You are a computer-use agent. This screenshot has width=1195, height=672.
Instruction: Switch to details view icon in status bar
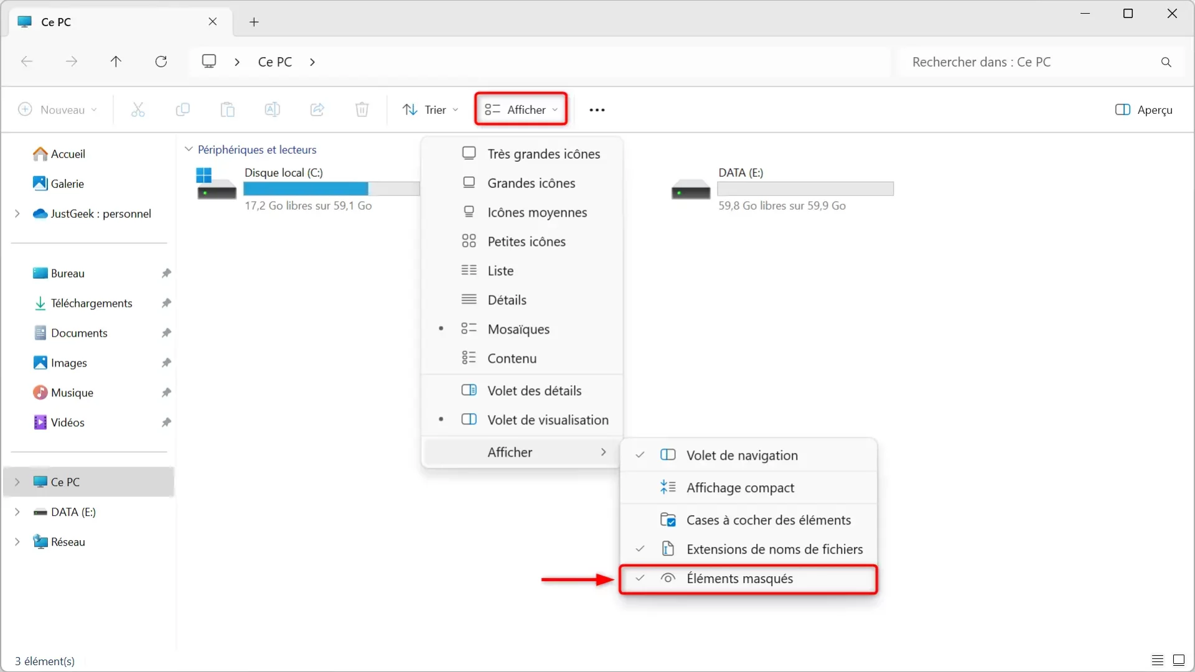click(1158, 660)
